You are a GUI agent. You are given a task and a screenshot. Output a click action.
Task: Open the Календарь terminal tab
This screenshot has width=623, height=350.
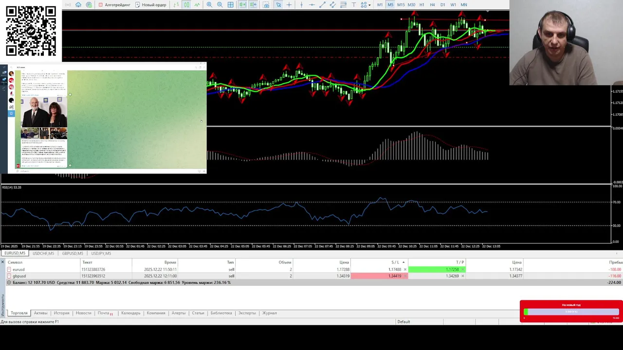[130, 313]
